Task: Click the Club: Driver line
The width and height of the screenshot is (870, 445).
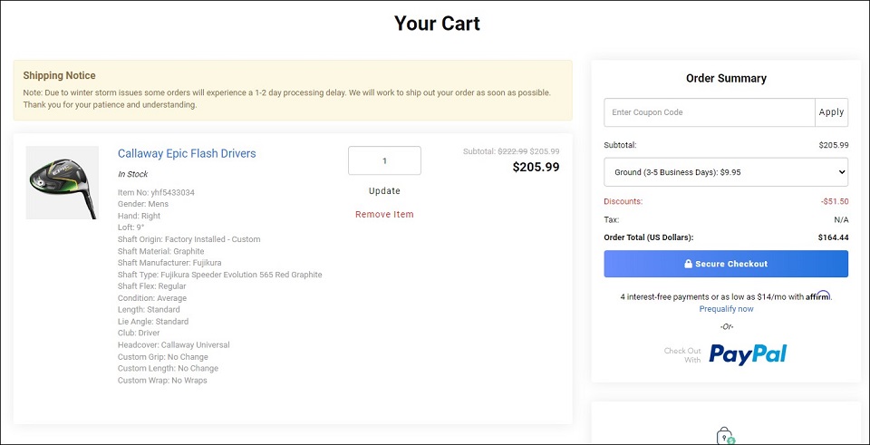Action: pyautogui.click(x=139, y=333)
